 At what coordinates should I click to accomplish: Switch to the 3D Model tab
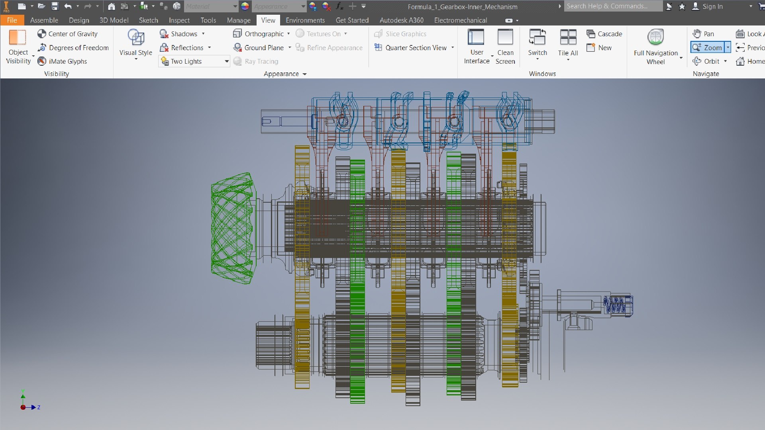coord(114,20)
